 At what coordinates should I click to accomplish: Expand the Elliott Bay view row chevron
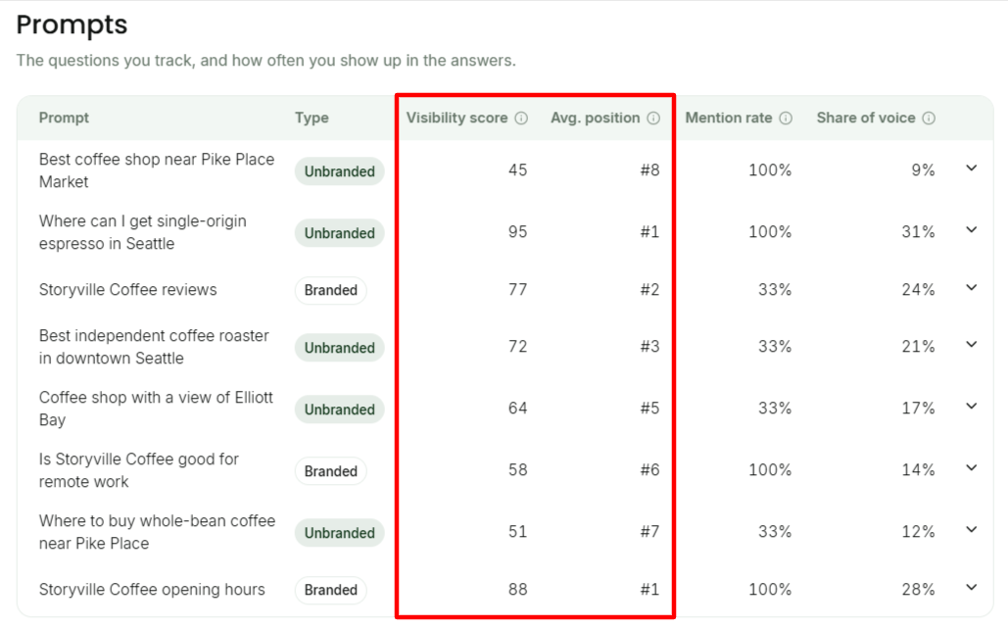coord(972,407)
